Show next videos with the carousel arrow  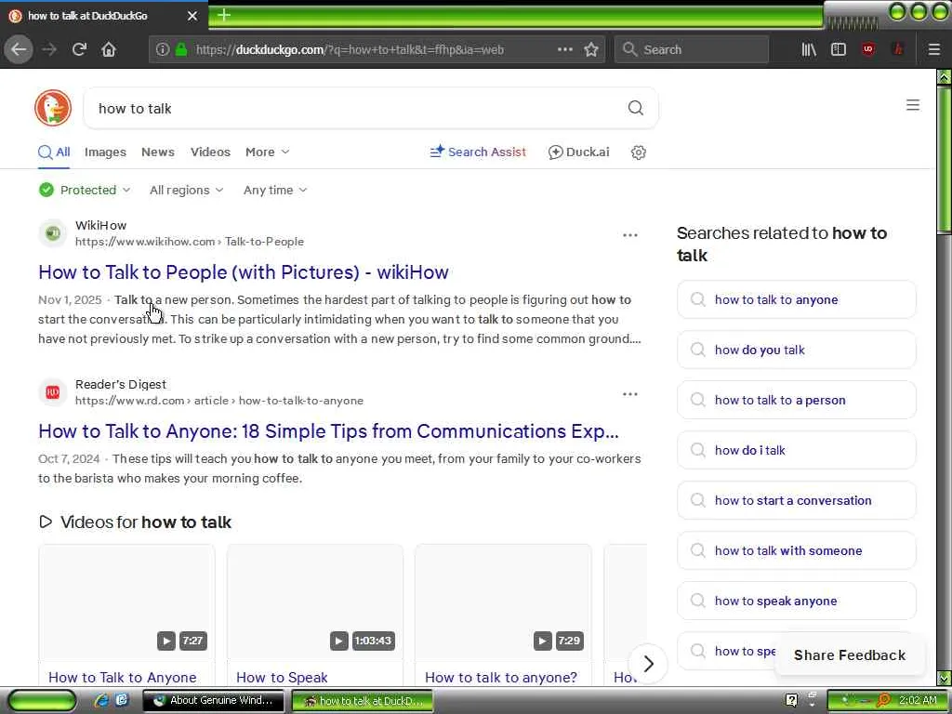648,664
